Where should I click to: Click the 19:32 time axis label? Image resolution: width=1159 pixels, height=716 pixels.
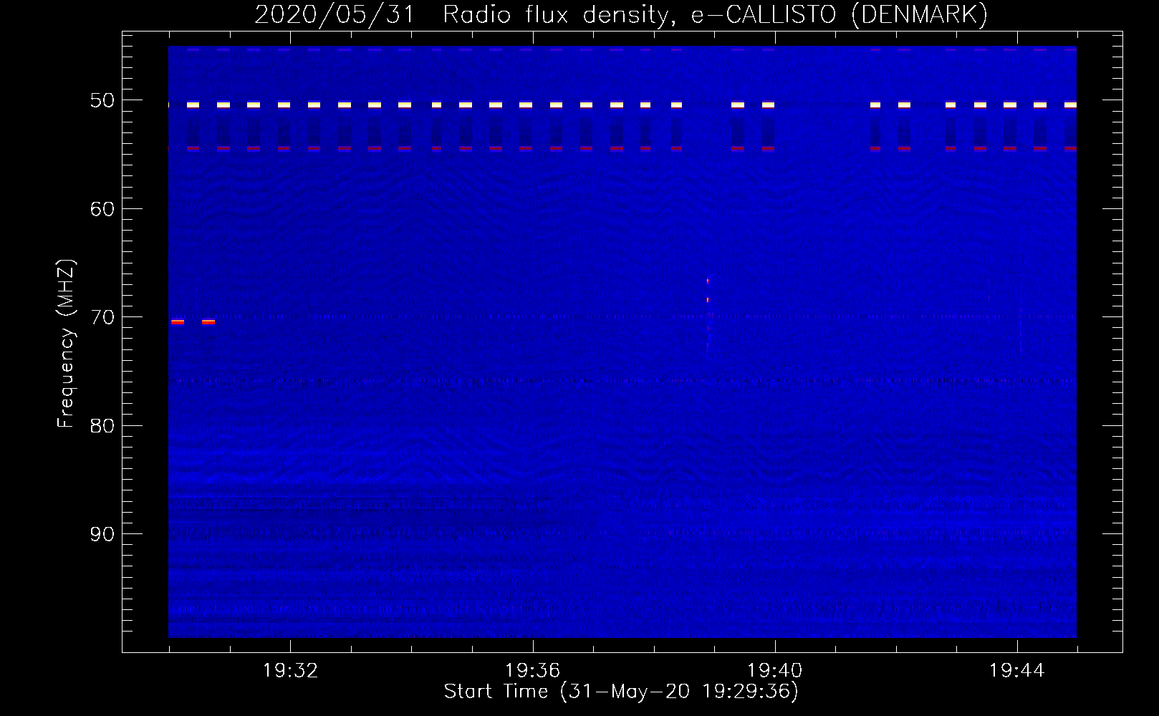[x=290, y=671]
